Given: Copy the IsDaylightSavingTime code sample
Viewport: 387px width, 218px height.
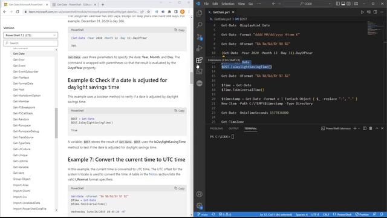Looking at the screenshot, I should [x=180, y=110].
